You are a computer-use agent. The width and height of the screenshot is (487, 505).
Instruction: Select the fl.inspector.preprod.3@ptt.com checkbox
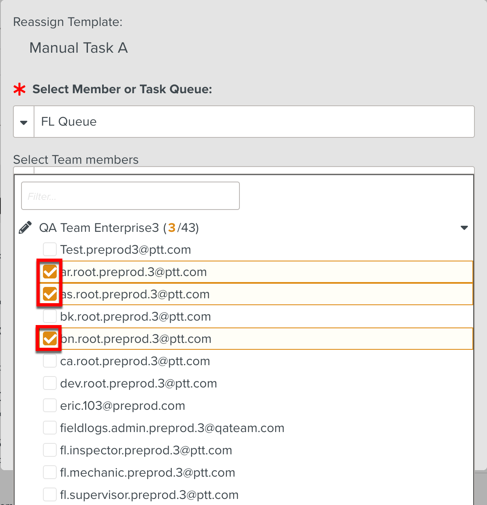point(50,450)
